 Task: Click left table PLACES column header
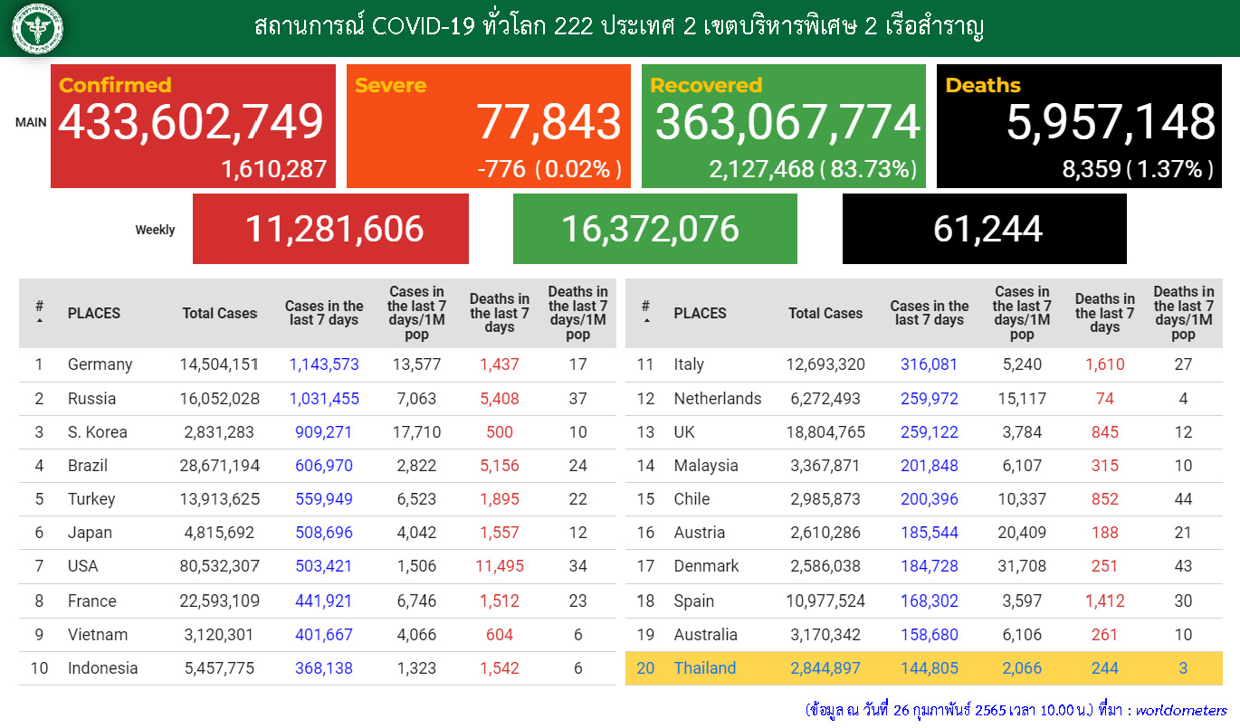click(x=94, y=313)
